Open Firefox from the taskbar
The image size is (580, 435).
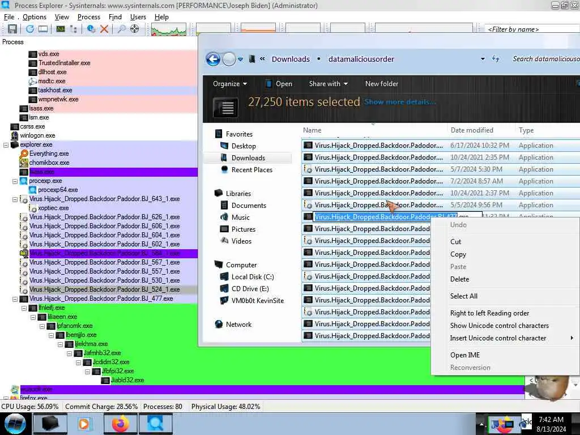click(121, 424)
